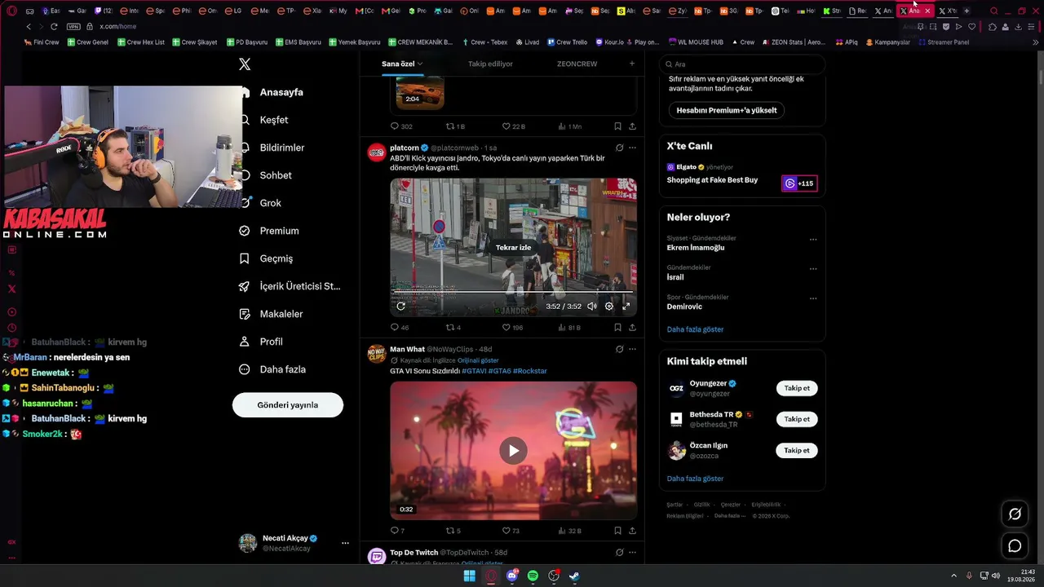Click the Jandro video progress bar
The image size is (1044, 587).
click(x=513, y=291)
